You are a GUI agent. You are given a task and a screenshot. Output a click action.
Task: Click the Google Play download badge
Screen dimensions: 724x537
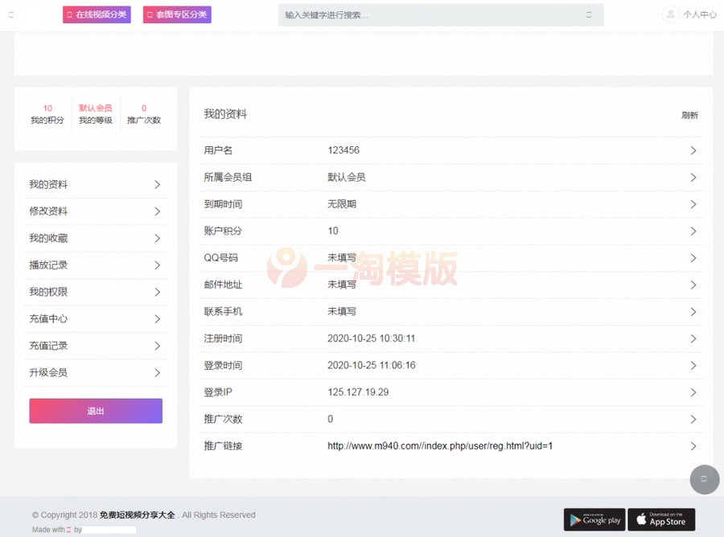(594, 519)
